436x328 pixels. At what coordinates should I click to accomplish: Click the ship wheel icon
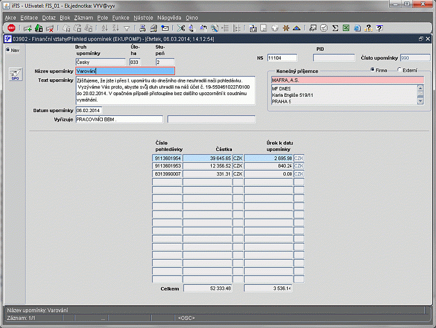click(x=286, y=28)
